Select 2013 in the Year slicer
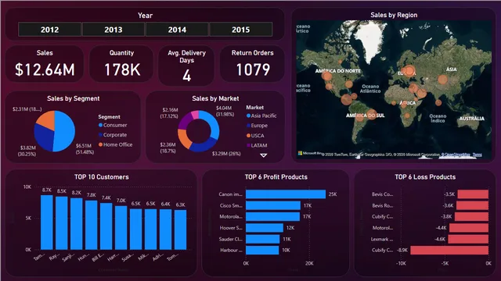 click(x=114, y=30)
